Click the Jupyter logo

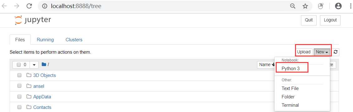[x=32, y=20]
